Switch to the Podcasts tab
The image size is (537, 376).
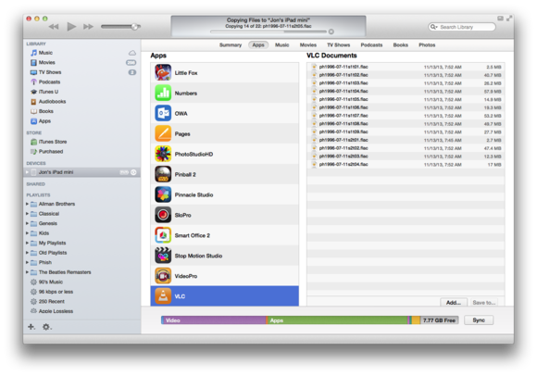(x=371, y=44)
